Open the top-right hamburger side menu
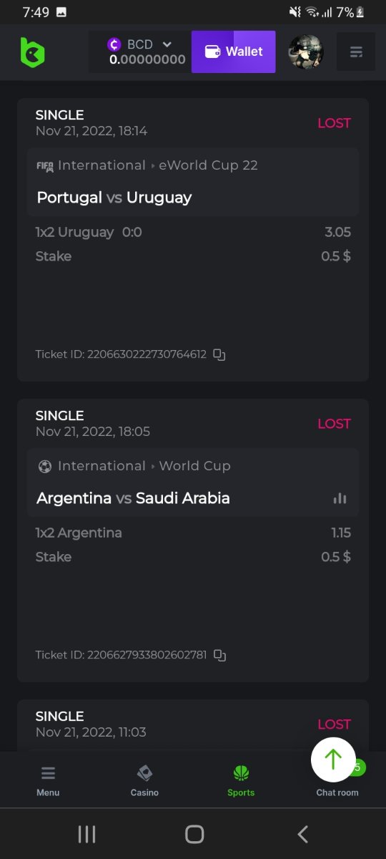 (x=356, y=52)
